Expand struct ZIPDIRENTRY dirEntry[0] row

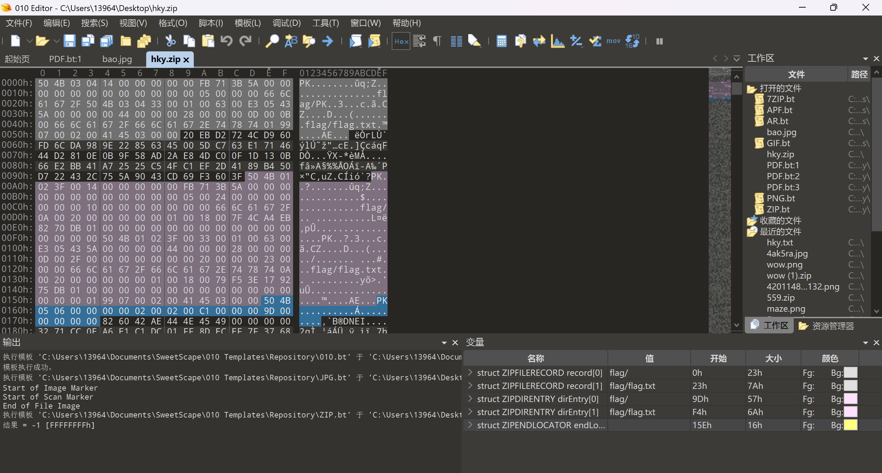470,399
